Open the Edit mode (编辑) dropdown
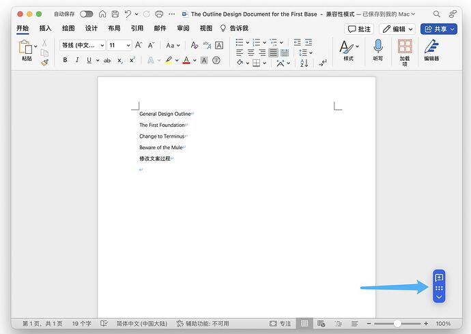Image resolution: width=471 pixels, height=334 pixels. click(x=397, y=29)
